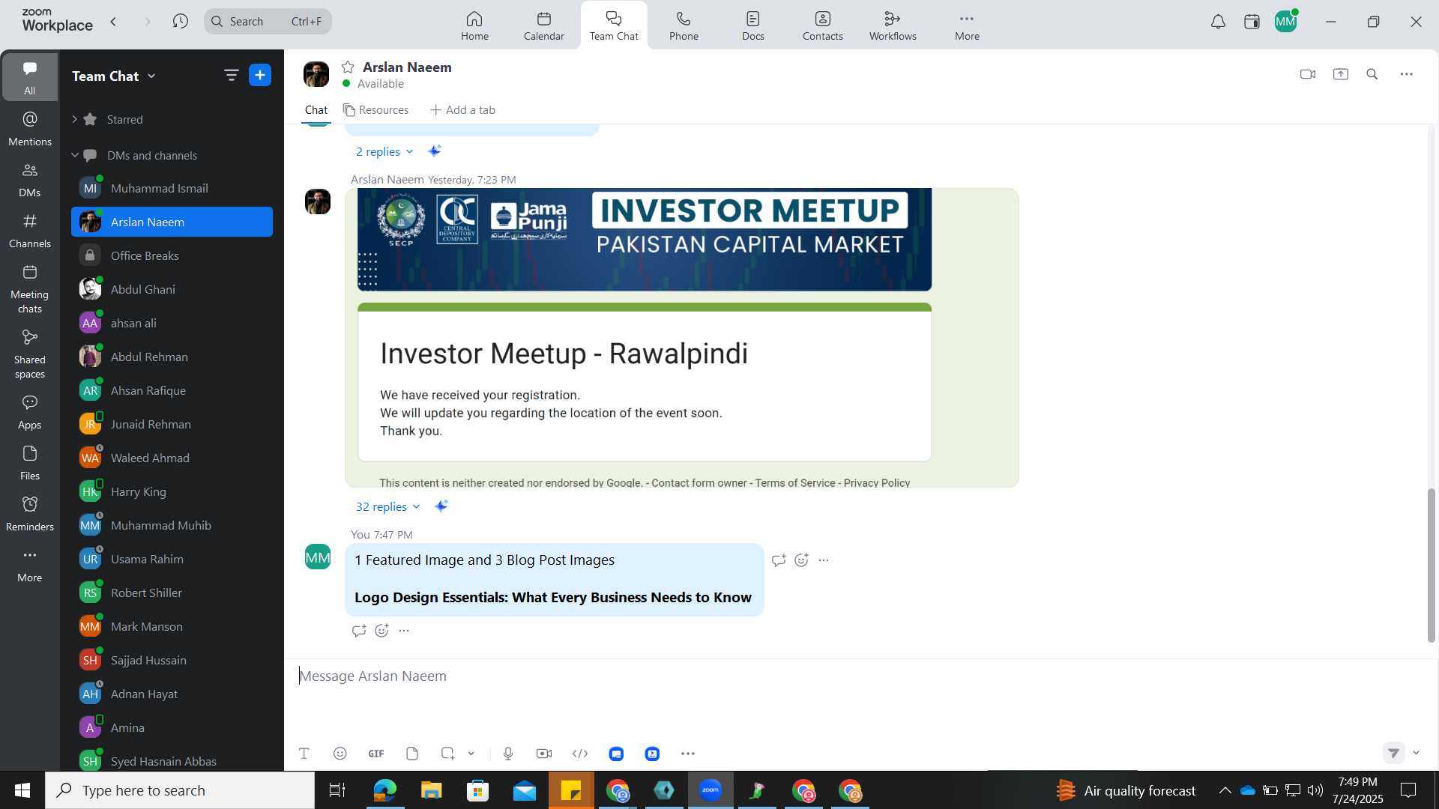Open Files in the sidebar
This screenshot has height=809, width=1439.
click(x=30, y=464)
